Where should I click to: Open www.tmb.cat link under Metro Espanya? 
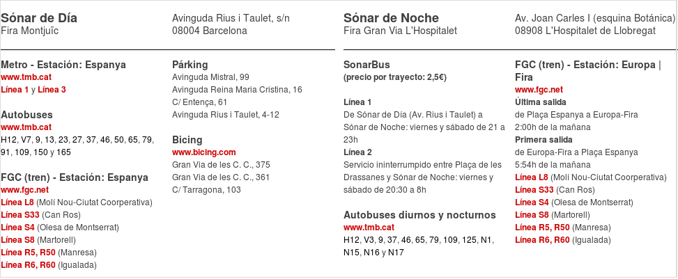click(26, 78)
